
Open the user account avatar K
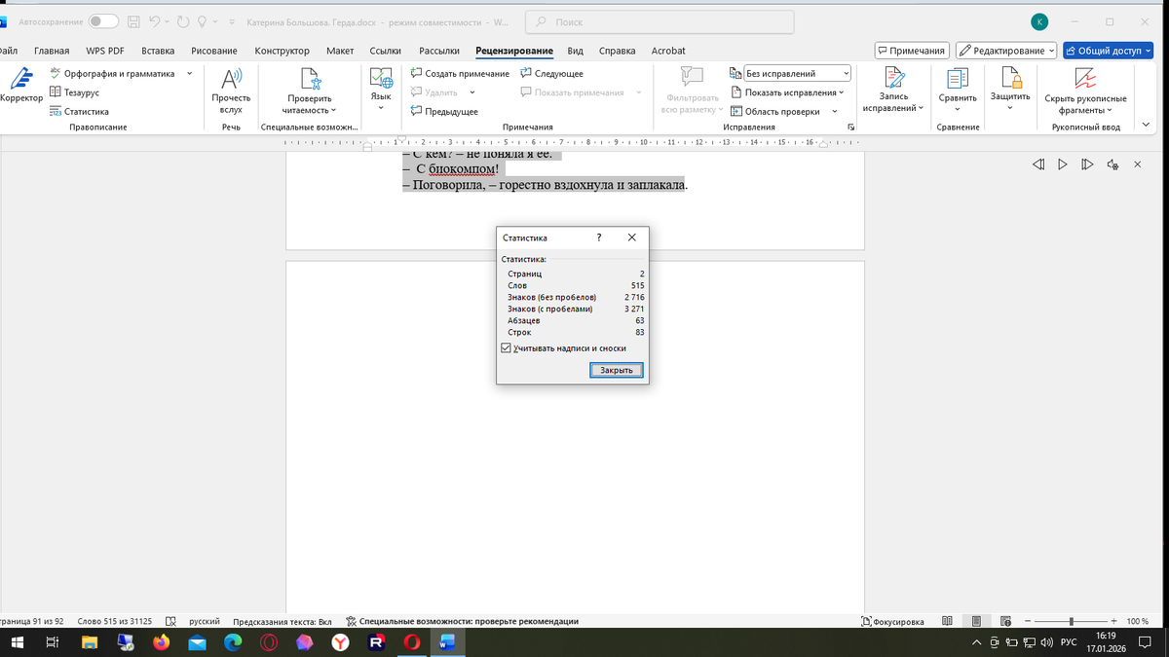point(1040,21)
